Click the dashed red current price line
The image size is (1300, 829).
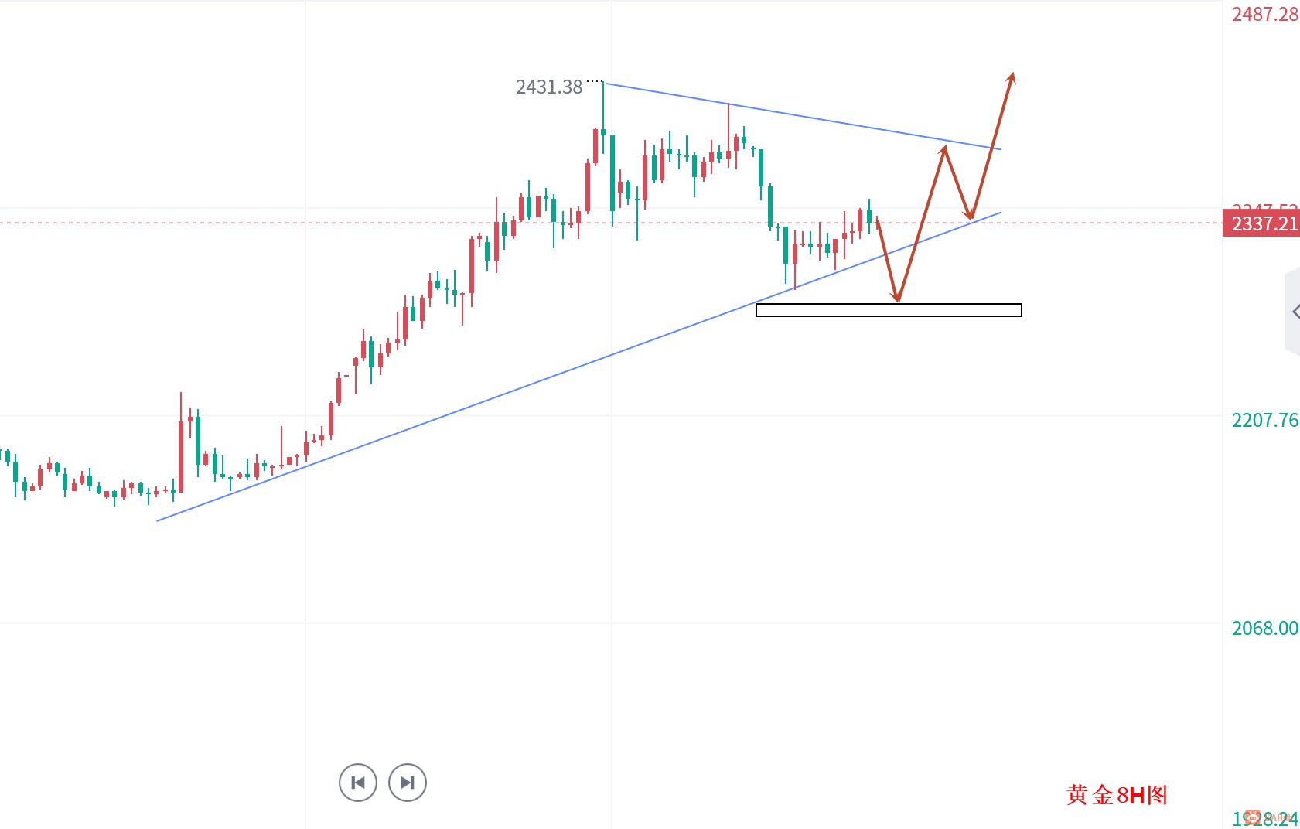pyautogui.click(x=611, y=223)
